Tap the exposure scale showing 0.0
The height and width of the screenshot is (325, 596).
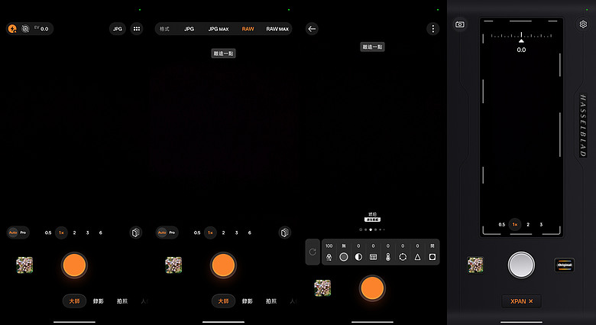[521, 42]
